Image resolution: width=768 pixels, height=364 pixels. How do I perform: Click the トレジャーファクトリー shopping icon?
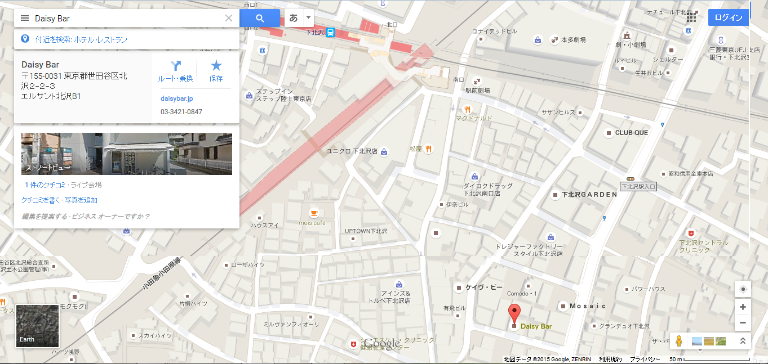point(551,237)
